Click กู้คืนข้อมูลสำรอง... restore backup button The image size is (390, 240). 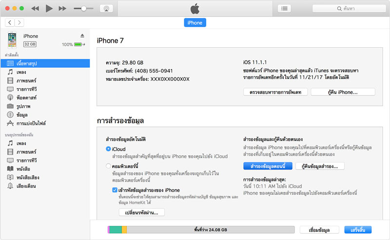coord(320,166)
